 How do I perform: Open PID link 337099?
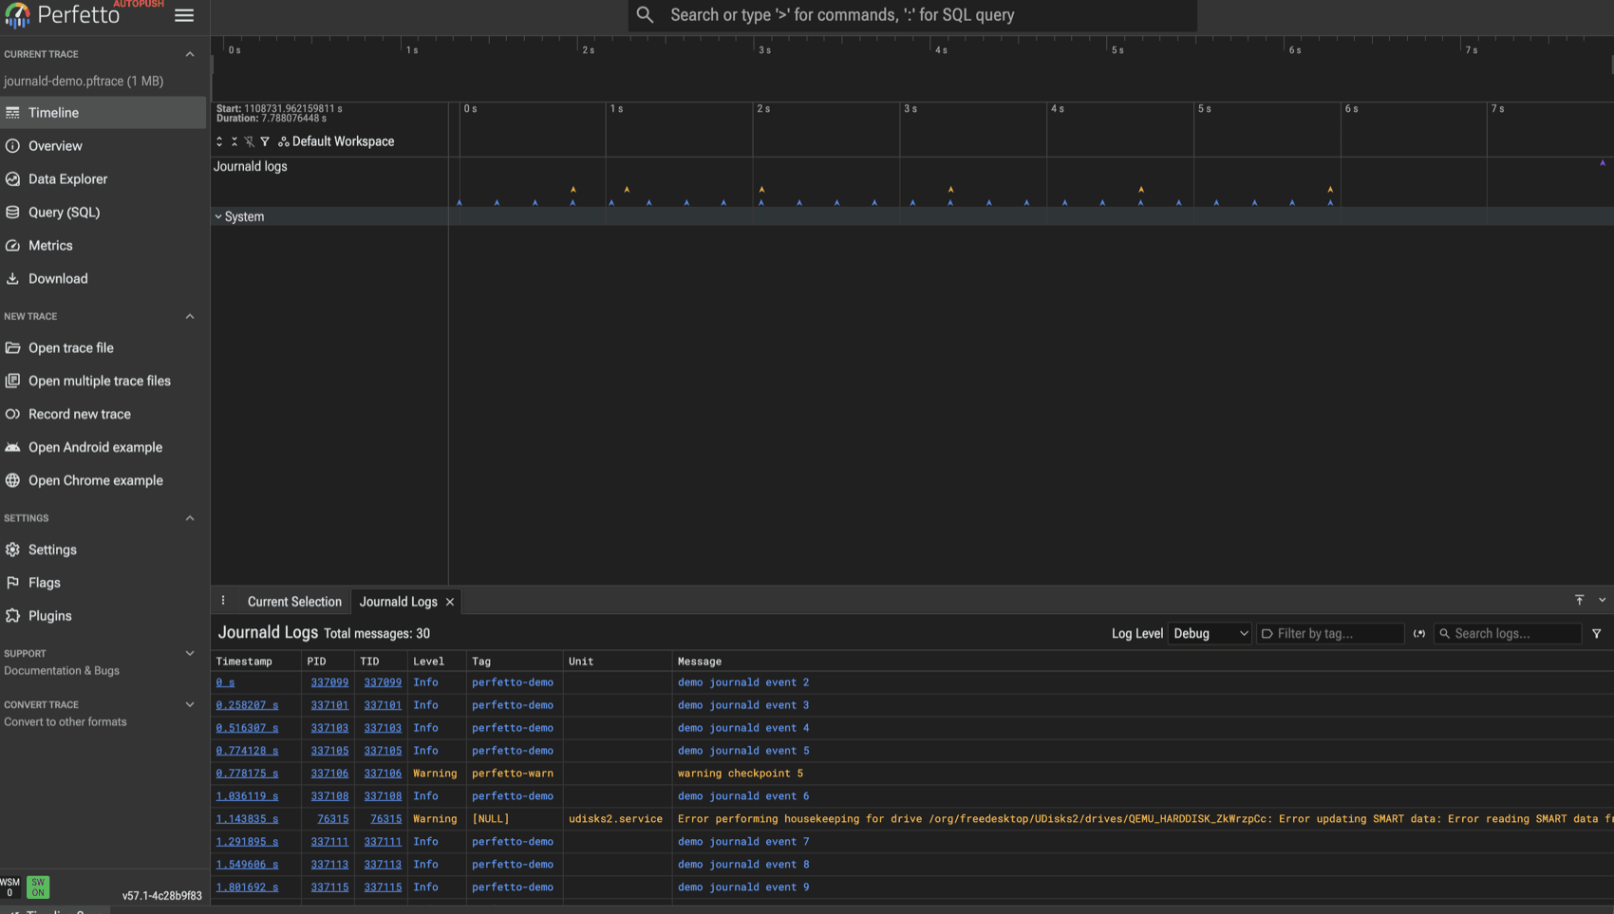pyautogui.click(x=329, y=682)
